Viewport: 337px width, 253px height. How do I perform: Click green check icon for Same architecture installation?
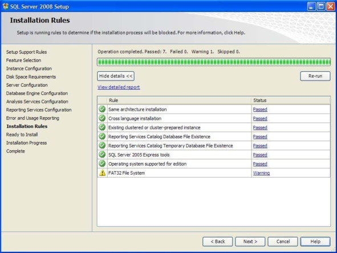[102, 109]
